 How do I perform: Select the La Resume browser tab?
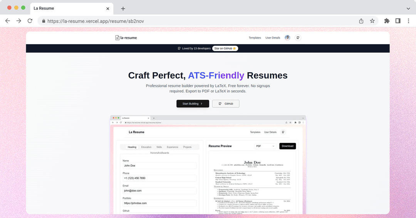coord(72,8)
